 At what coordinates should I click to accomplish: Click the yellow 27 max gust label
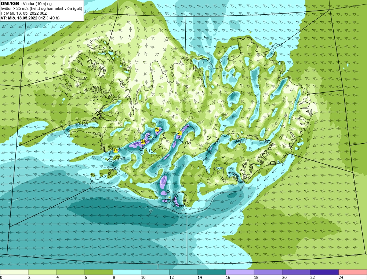(x=180, y=133)
